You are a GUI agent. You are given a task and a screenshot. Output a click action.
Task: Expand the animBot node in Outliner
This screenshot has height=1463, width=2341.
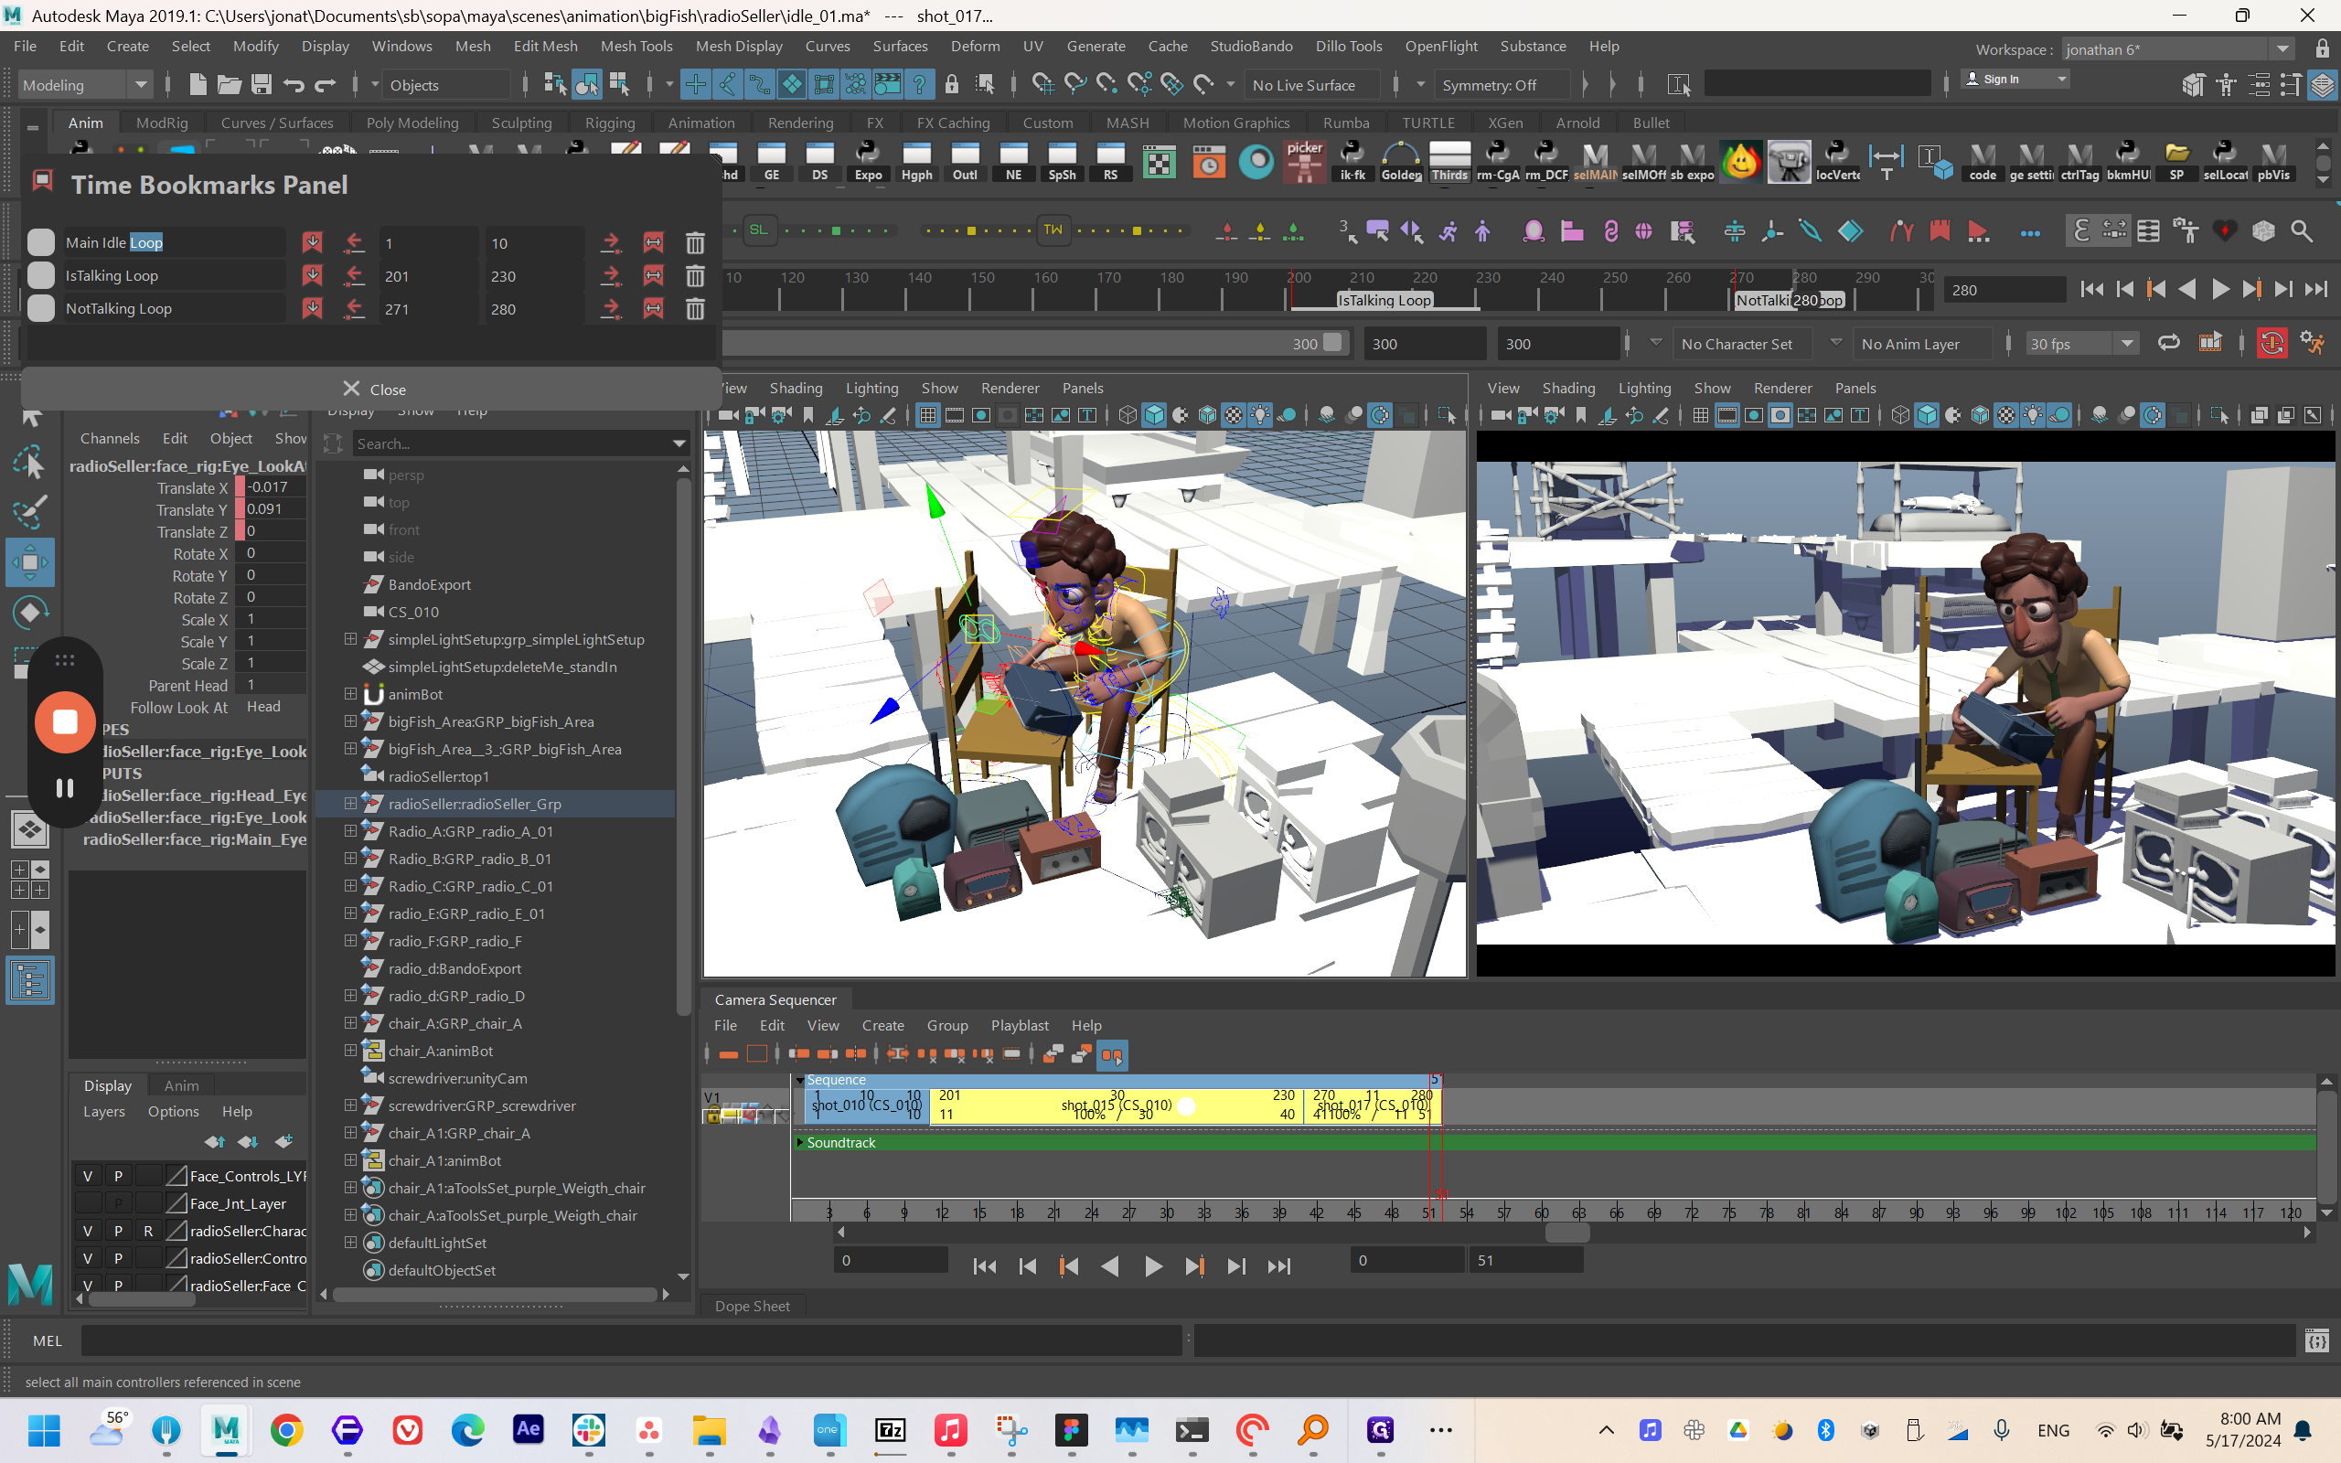pyautogui.click(x=350, y=694)
